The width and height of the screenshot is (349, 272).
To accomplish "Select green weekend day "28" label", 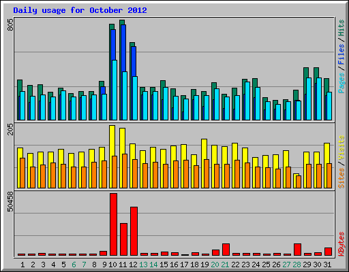I will click(297, 265).
